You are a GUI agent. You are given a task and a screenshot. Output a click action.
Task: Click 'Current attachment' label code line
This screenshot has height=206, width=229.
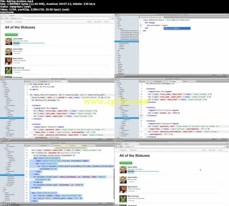(x=62, y=161)
